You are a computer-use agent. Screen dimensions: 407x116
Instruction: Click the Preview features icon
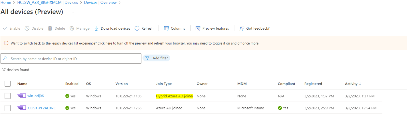click(x=198, y=28)
